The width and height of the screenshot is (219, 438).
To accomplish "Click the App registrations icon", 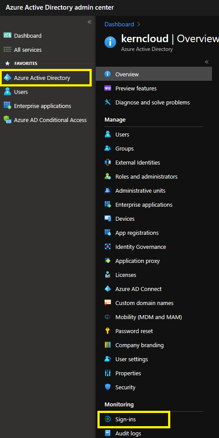I will pos(108,233).
